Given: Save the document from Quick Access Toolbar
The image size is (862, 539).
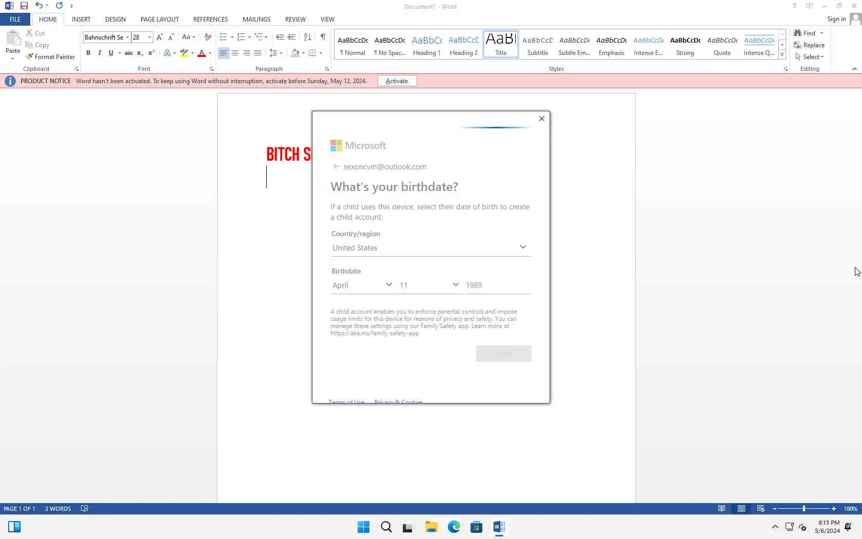Looking at the screenshot, I should (24, 6).
